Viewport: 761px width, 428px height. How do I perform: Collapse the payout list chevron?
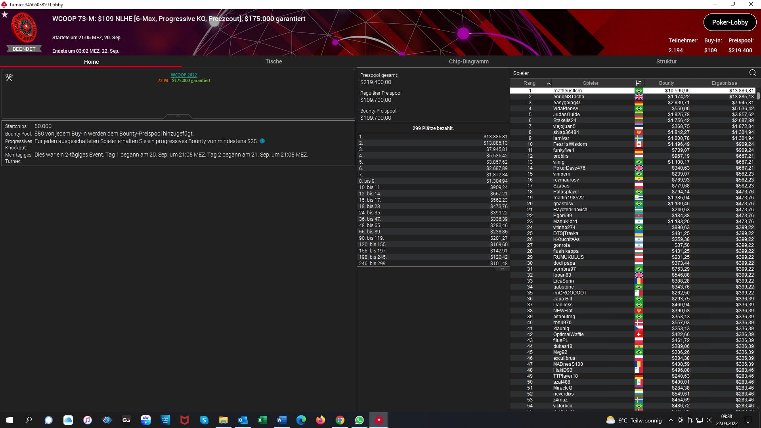point(503,269)
